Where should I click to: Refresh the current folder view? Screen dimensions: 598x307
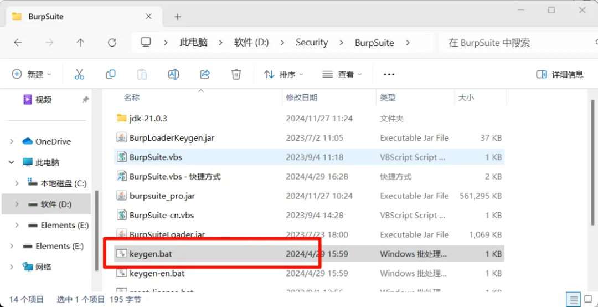point(112,42)
